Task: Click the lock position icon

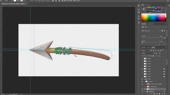Action: pos(149,56)
